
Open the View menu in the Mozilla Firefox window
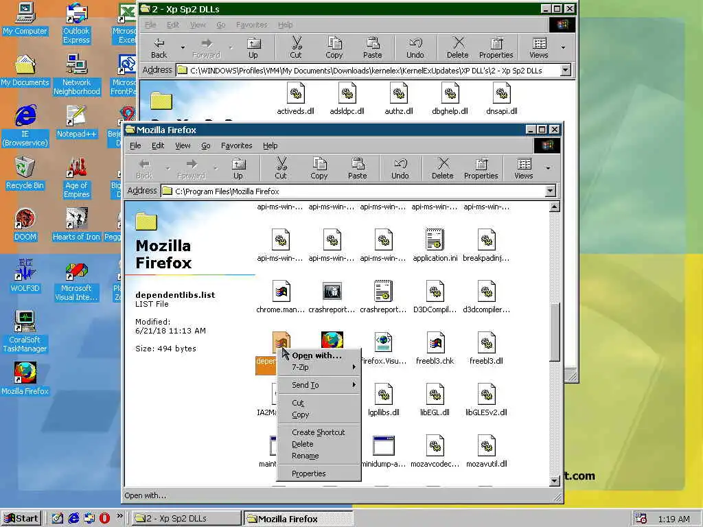183,145
